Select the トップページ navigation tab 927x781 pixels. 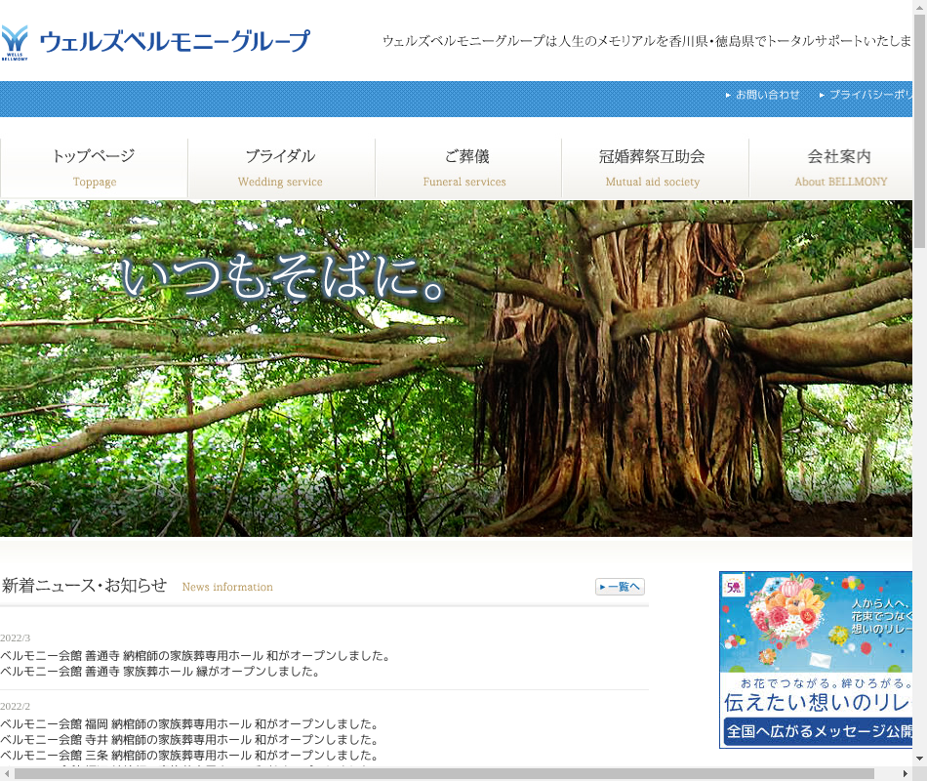click(x=94, y=168)
